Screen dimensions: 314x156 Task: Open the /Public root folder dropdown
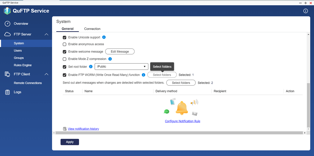tap(121, 66)
